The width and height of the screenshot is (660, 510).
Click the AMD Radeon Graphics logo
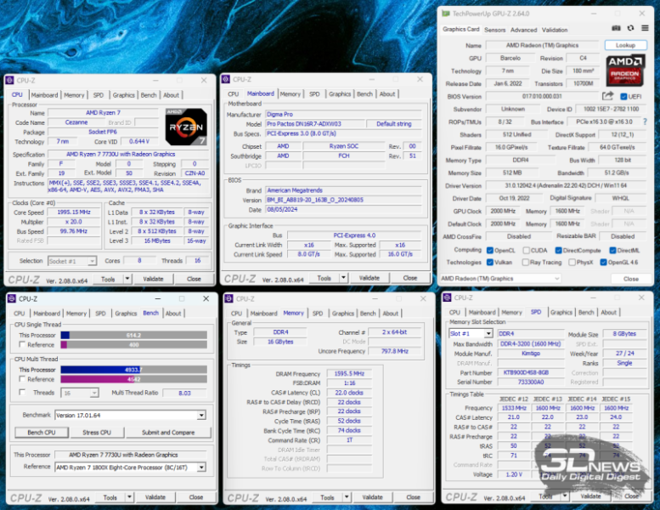pyautogui.click(x=625, y=71)
